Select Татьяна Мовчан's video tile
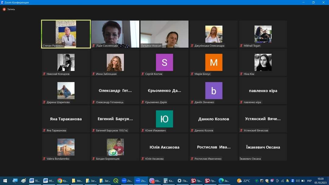 click(x=164, y=34)
